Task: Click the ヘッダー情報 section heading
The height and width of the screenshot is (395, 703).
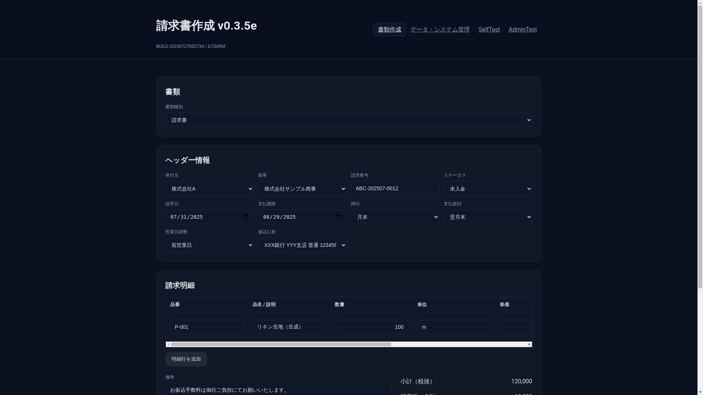Action: 187,160
